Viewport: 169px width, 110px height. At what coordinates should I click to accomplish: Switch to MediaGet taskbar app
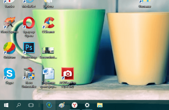pos(49,105)
